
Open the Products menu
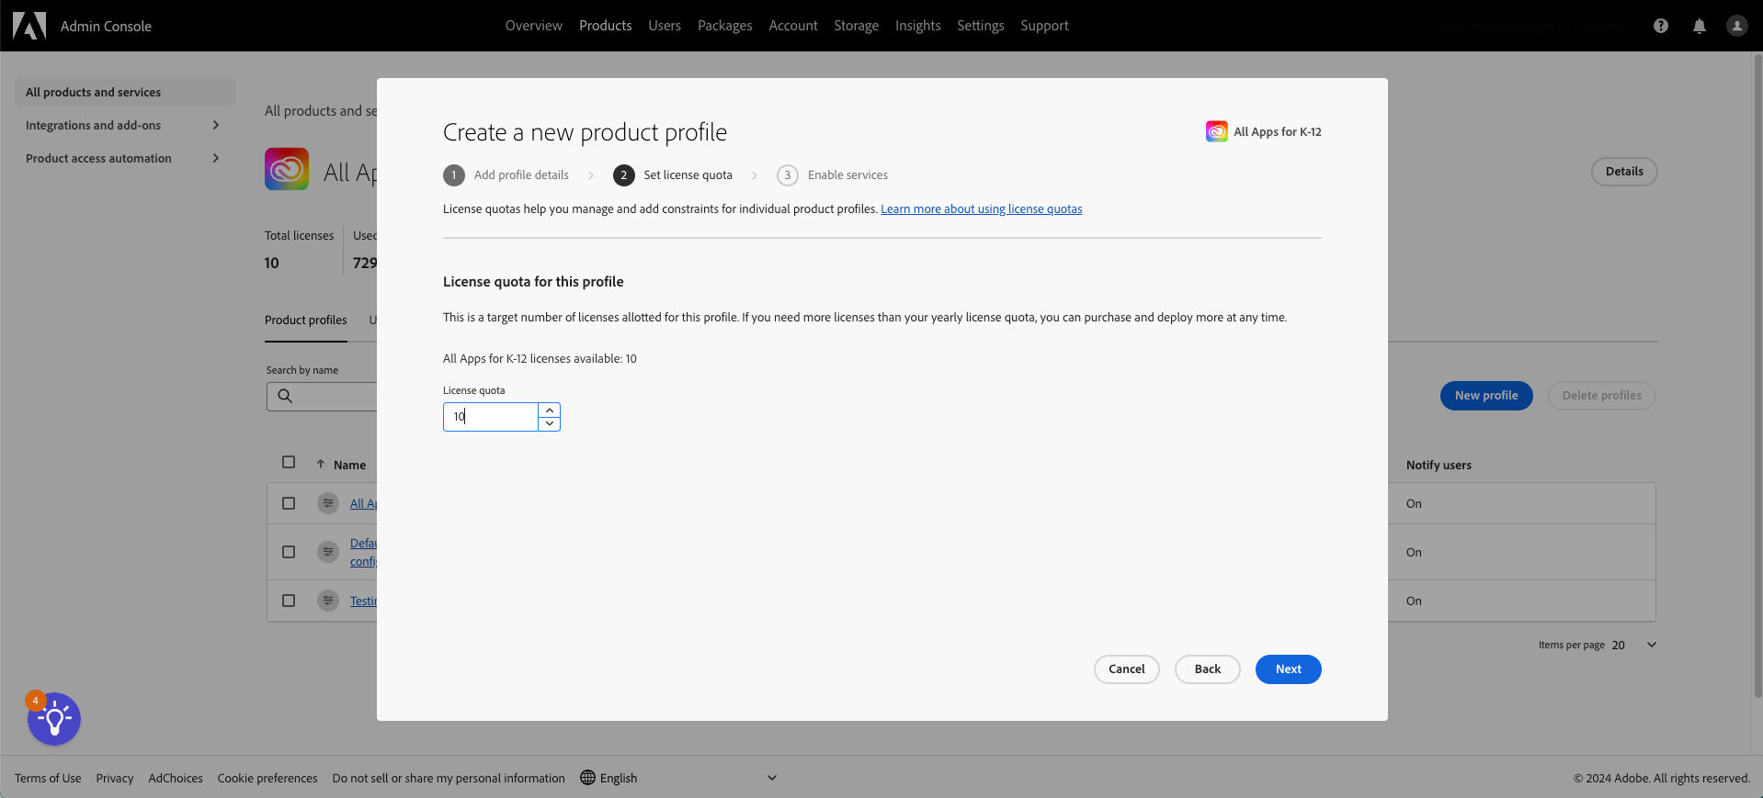click(605, 26)
